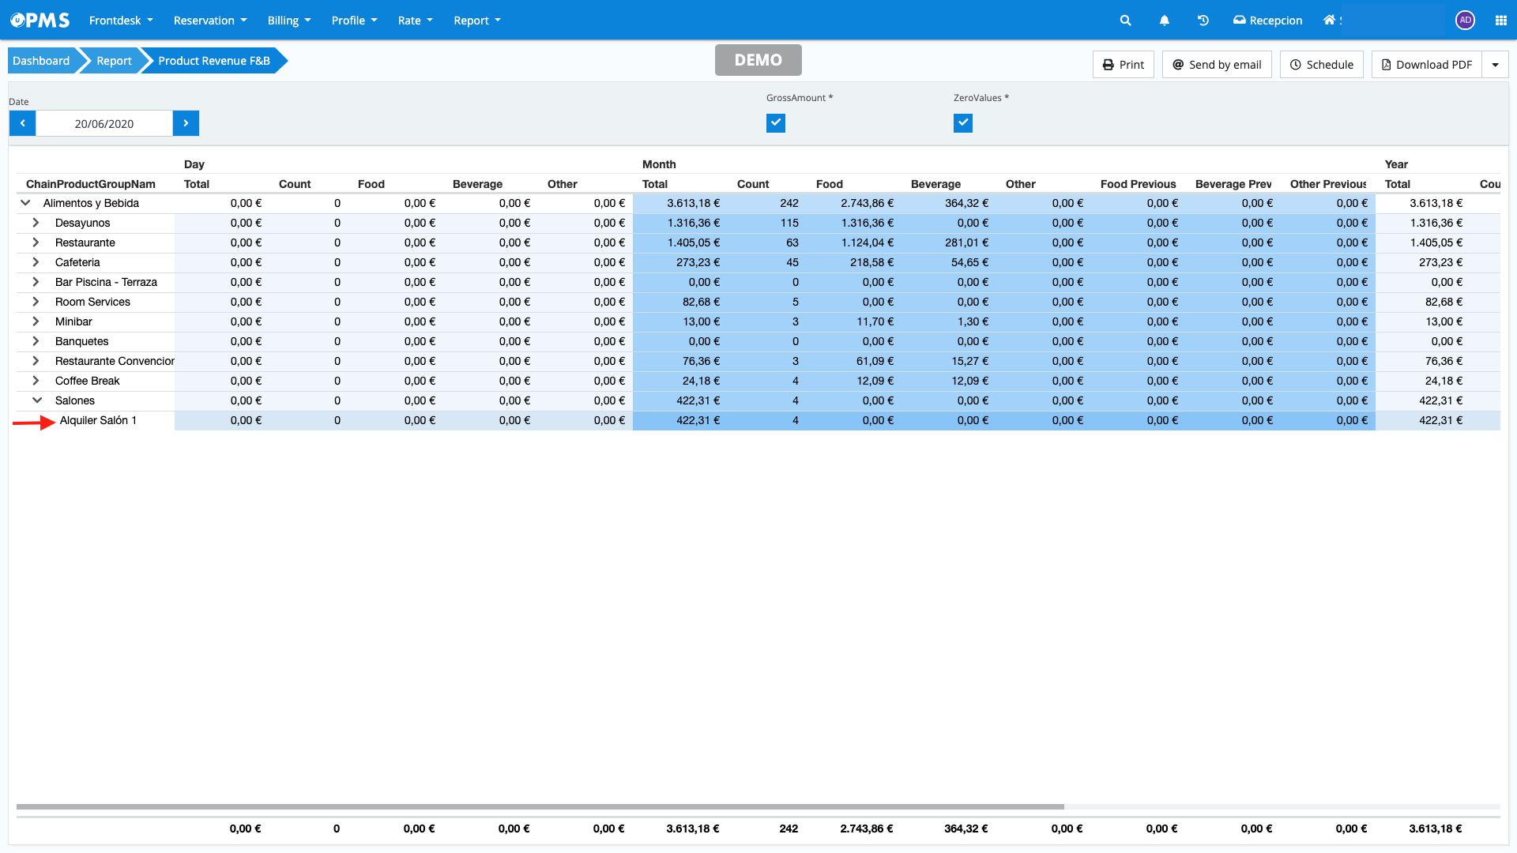Uncheck the ZeroValues checkbox

click(962, 122)
